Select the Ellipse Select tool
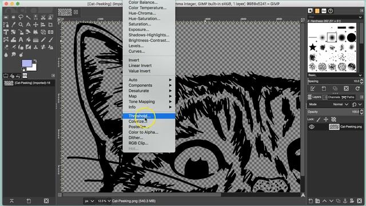Image resolution: width=366 pixels, height=206 pixels. 13,17
